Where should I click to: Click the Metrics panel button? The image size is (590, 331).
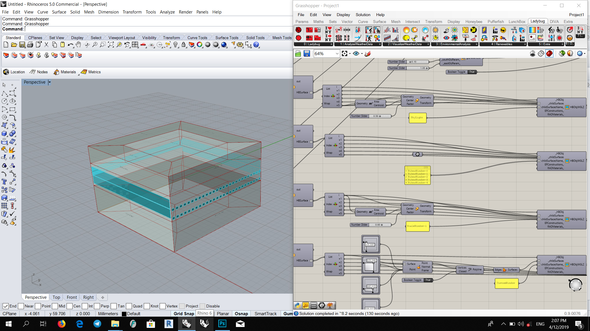(x=91, y=72)
